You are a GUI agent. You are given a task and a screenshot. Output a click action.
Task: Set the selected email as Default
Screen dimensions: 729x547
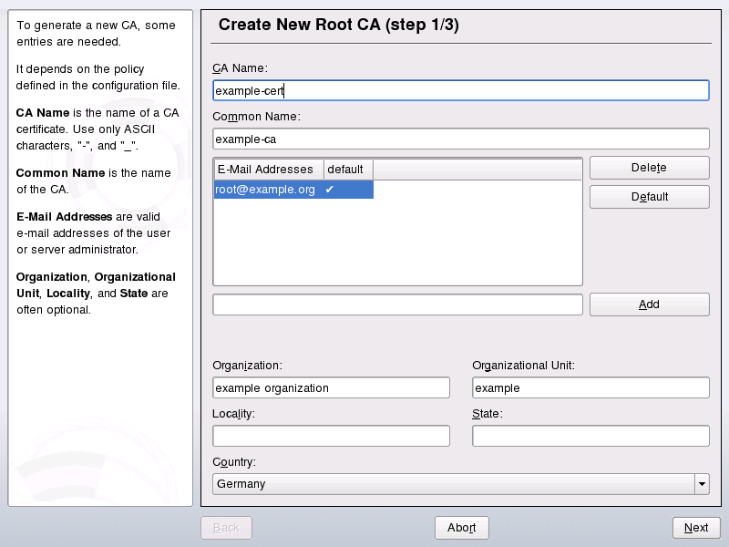tap(649, 197)
